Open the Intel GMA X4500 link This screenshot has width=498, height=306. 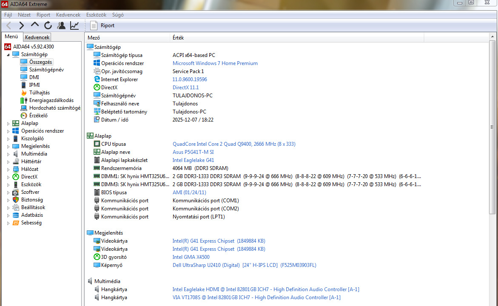191,257
